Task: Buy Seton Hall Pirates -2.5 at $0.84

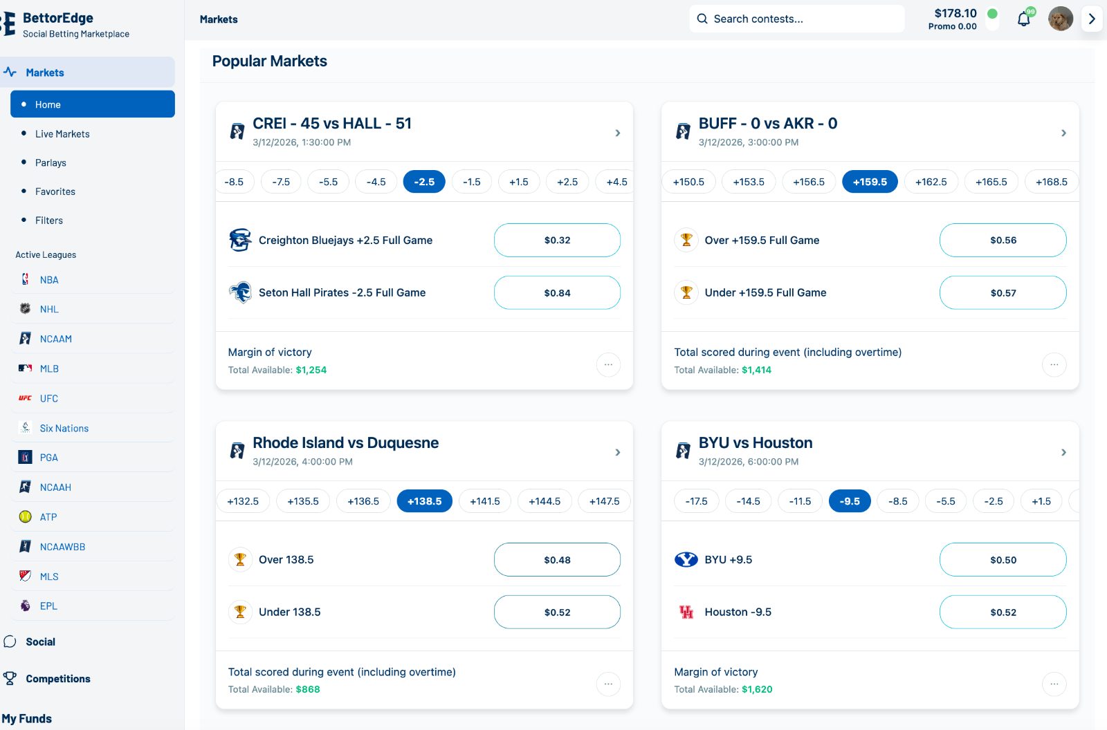Action: [x=557, y=292]
